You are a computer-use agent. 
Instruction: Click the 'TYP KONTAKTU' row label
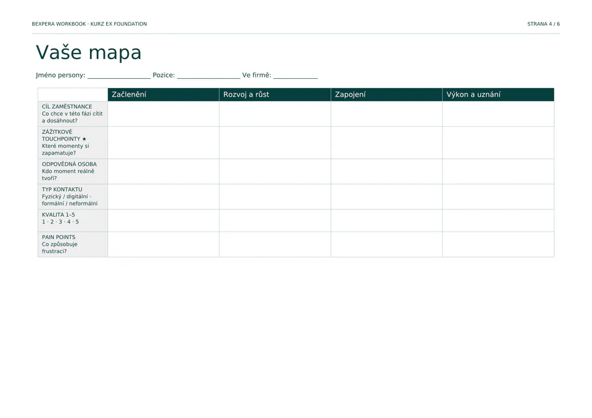tap(62, 189)
